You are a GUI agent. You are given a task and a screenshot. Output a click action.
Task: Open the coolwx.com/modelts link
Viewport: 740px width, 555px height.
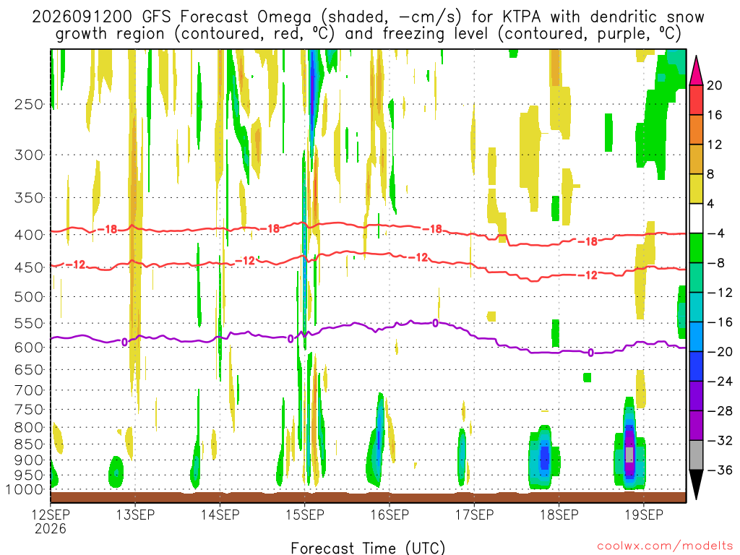pyautogui.click(x=664, y=546)
